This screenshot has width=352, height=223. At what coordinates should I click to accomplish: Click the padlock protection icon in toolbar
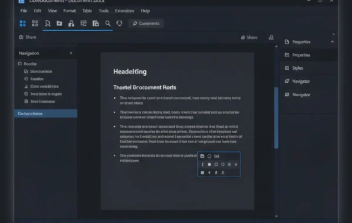(x=71, y=23)
